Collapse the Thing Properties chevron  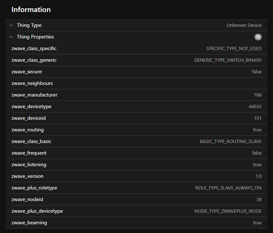[11, 37]
